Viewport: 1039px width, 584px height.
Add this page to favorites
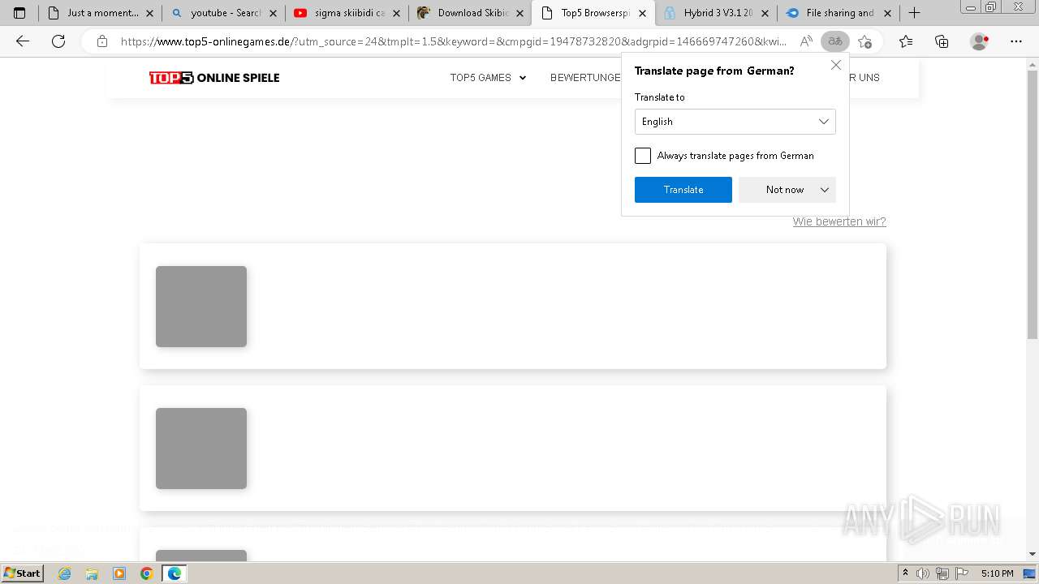[x=864, y=41]
